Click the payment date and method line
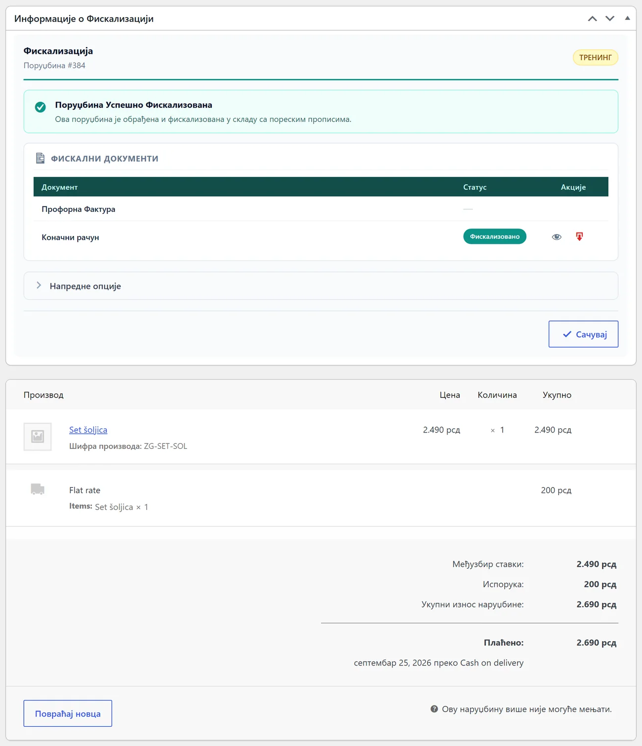 pos(439,663)
